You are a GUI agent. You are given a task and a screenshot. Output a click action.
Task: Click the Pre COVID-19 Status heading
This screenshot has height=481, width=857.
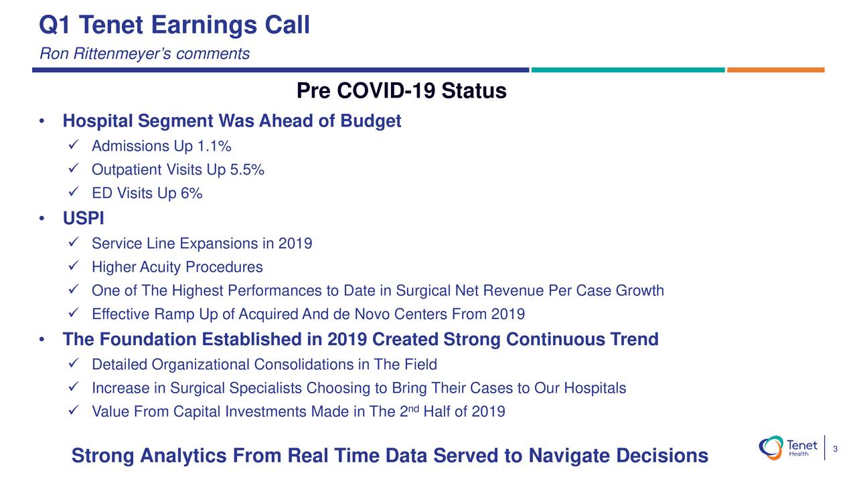coord(401,90)
